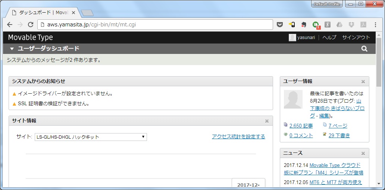The width and height of the screenshot is (385, 190).
Task: Open the Dropbox extension icon
Action: pos(351,25)
